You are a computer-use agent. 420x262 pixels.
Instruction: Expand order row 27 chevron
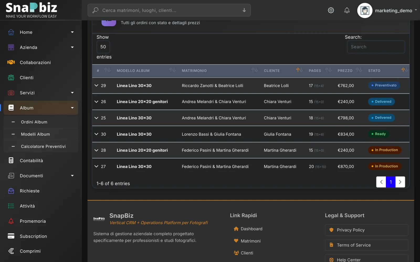[x=96, y=166]
